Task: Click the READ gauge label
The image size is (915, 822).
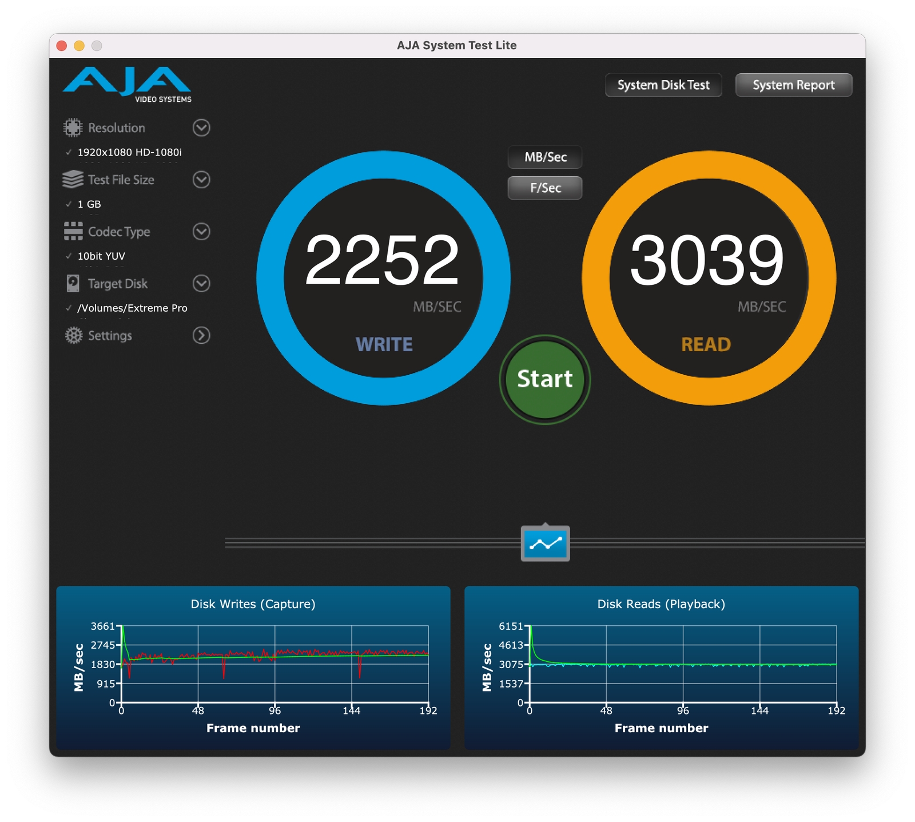Action: pos(706,344)
